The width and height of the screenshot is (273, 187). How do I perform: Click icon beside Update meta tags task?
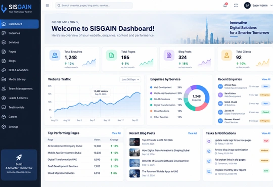click(x=209, y=142)
